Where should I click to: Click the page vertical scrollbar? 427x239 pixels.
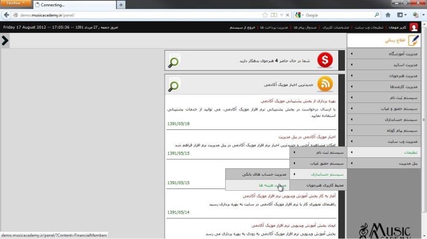pos(424,120)
